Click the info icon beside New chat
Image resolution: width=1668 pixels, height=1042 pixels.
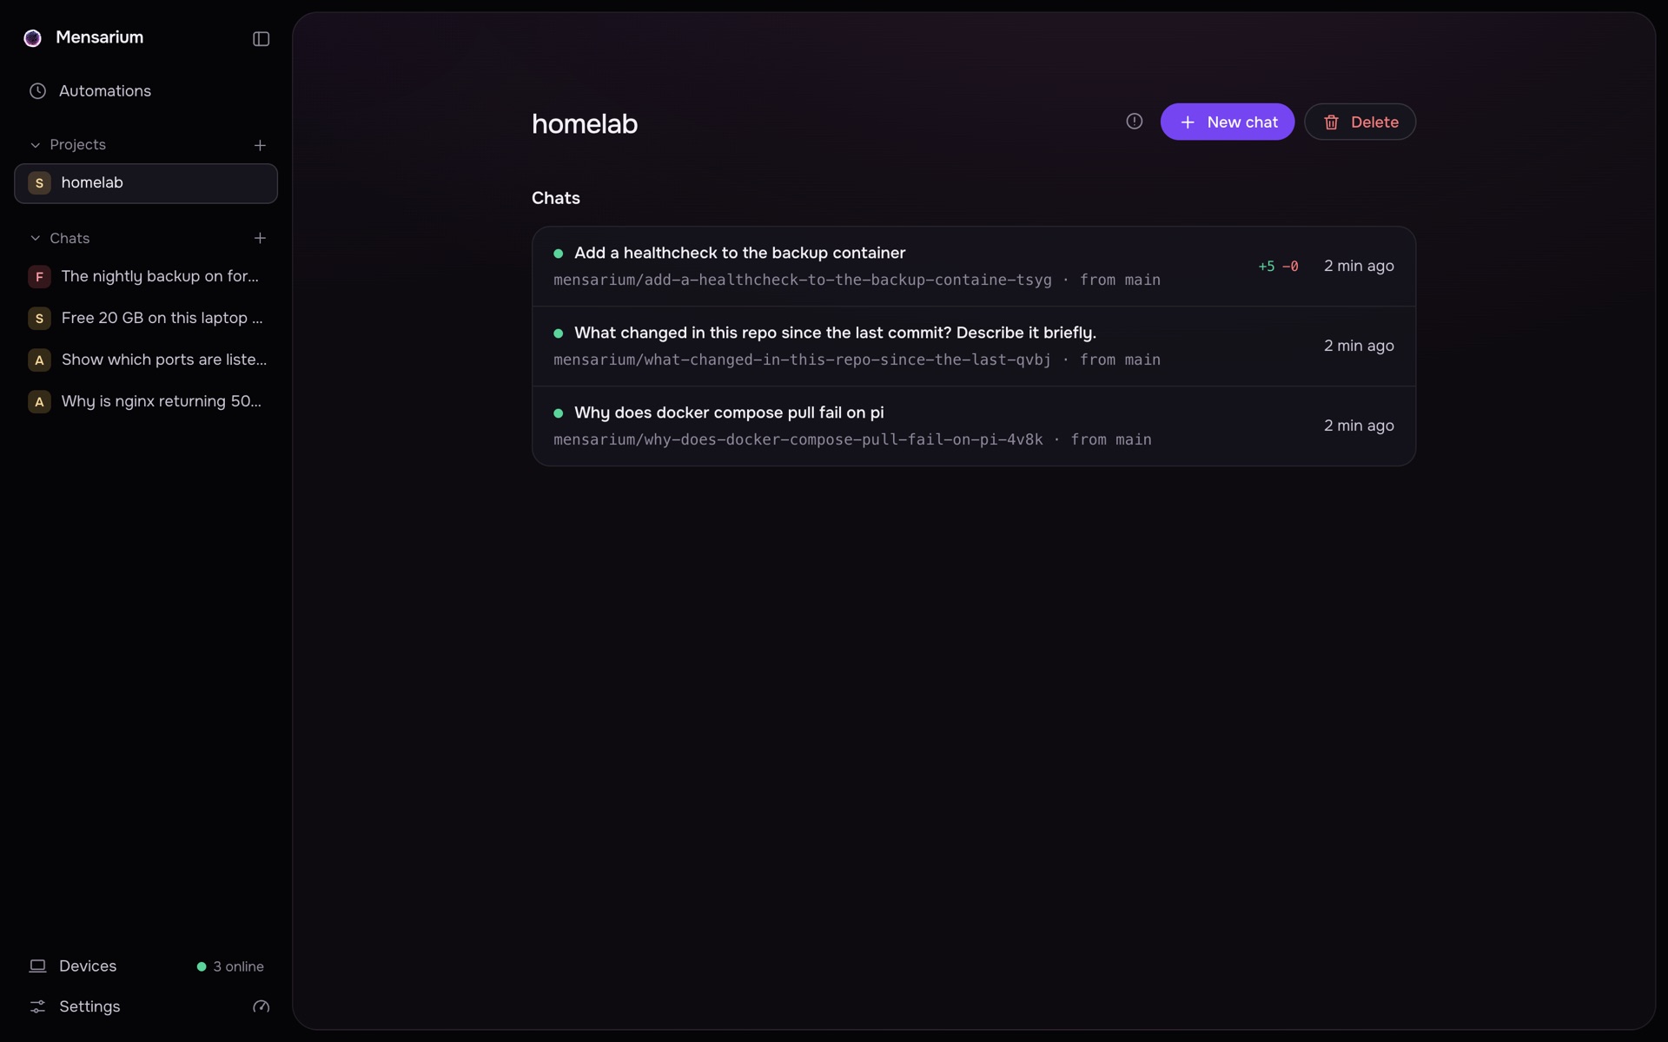(1134, 122)
